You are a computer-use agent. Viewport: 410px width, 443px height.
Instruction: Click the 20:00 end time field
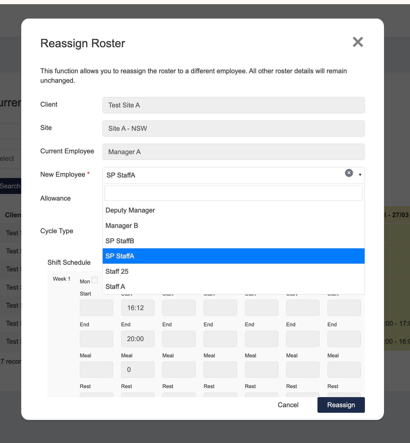point(138,339)
